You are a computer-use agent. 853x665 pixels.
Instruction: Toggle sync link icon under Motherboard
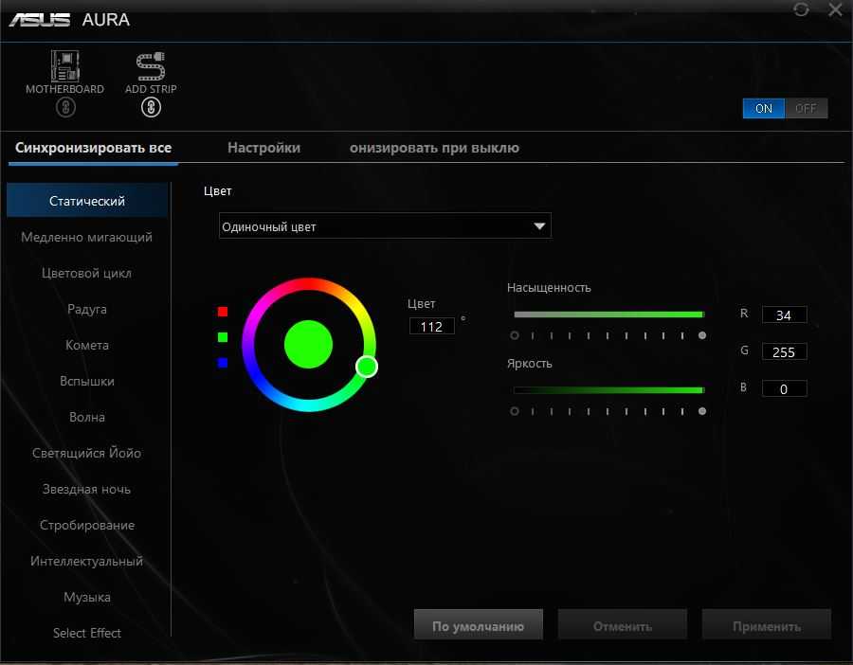[64, 107]
